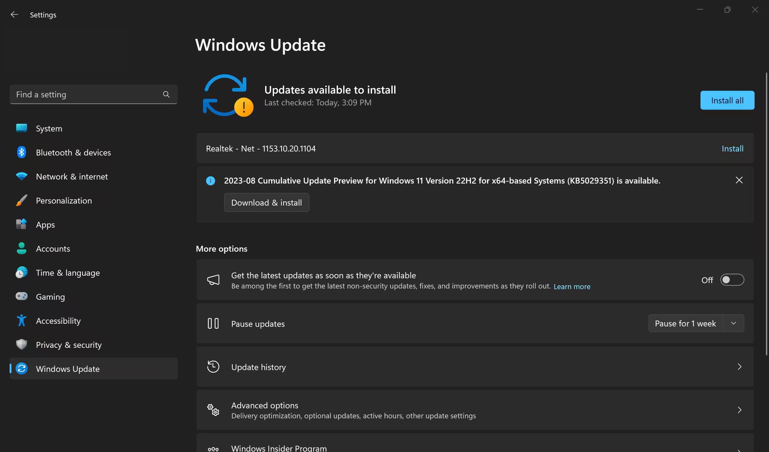Image resolution: width=769 pixels, height=452 pixels.
Task: Open the Pause for 1 week dropdown arrow
Action: point(733,323)
